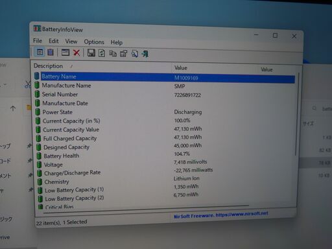Click the Show Battery Information toolbar icon
This screenshot has height=249, width=332.
[40, 52]
